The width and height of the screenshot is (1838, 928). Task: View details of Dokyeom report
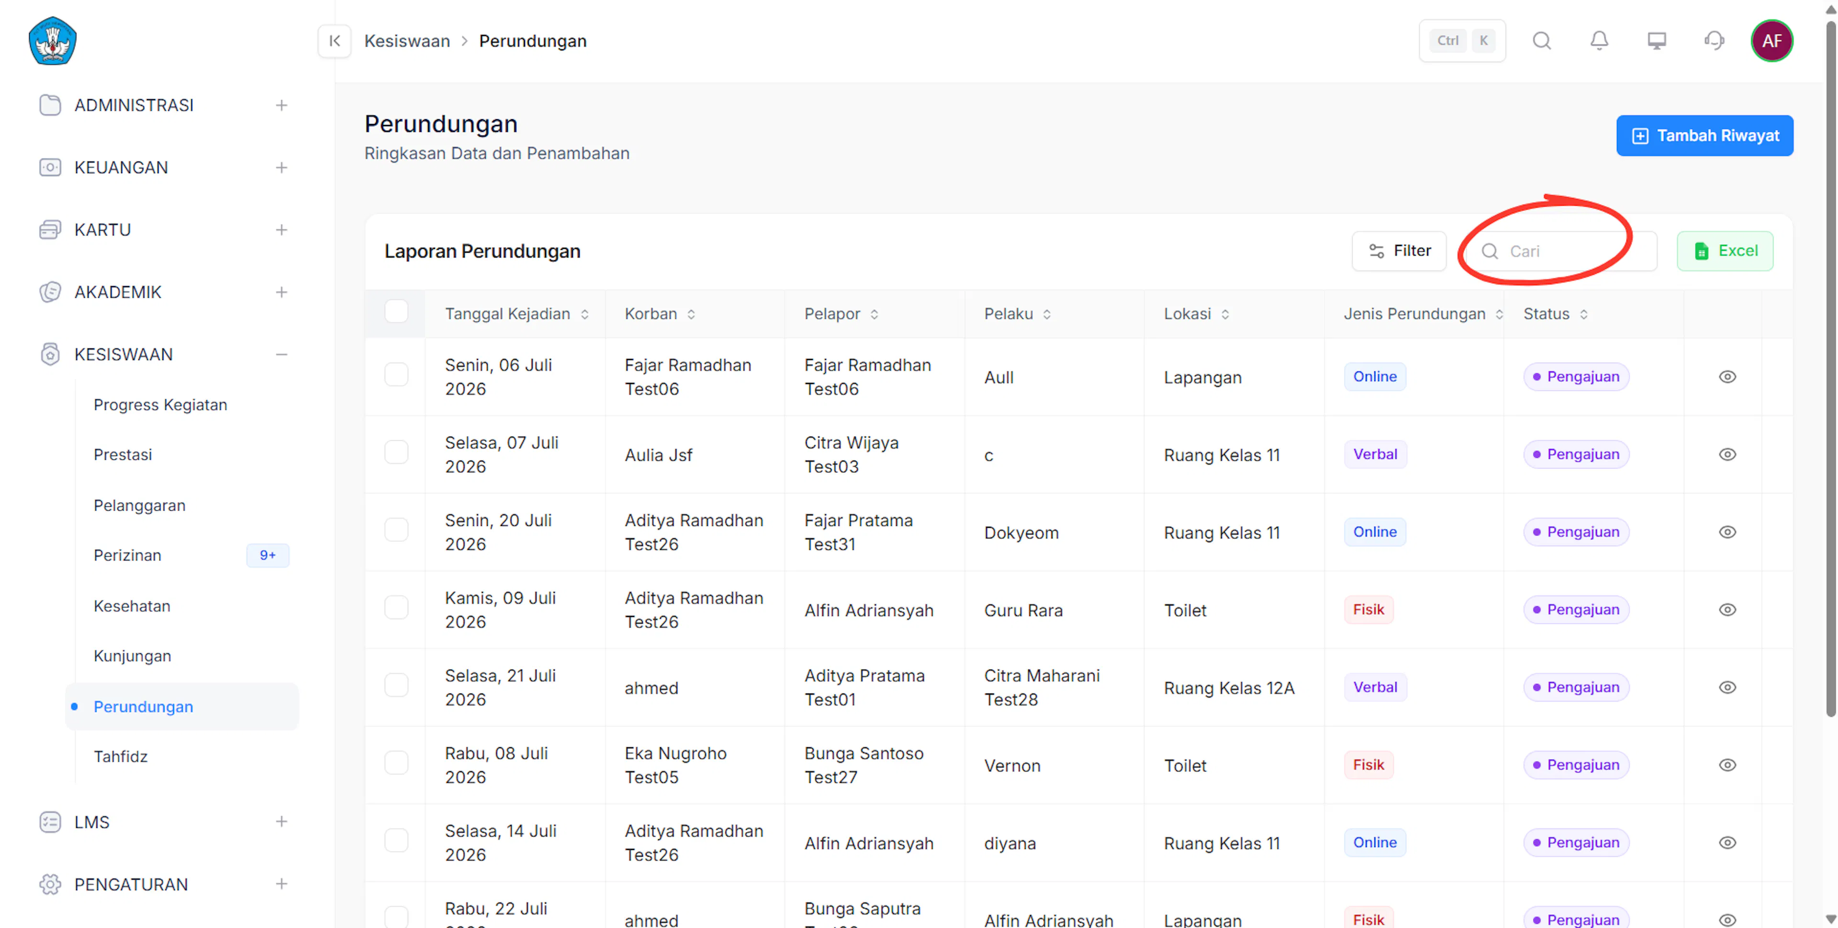1727,532
